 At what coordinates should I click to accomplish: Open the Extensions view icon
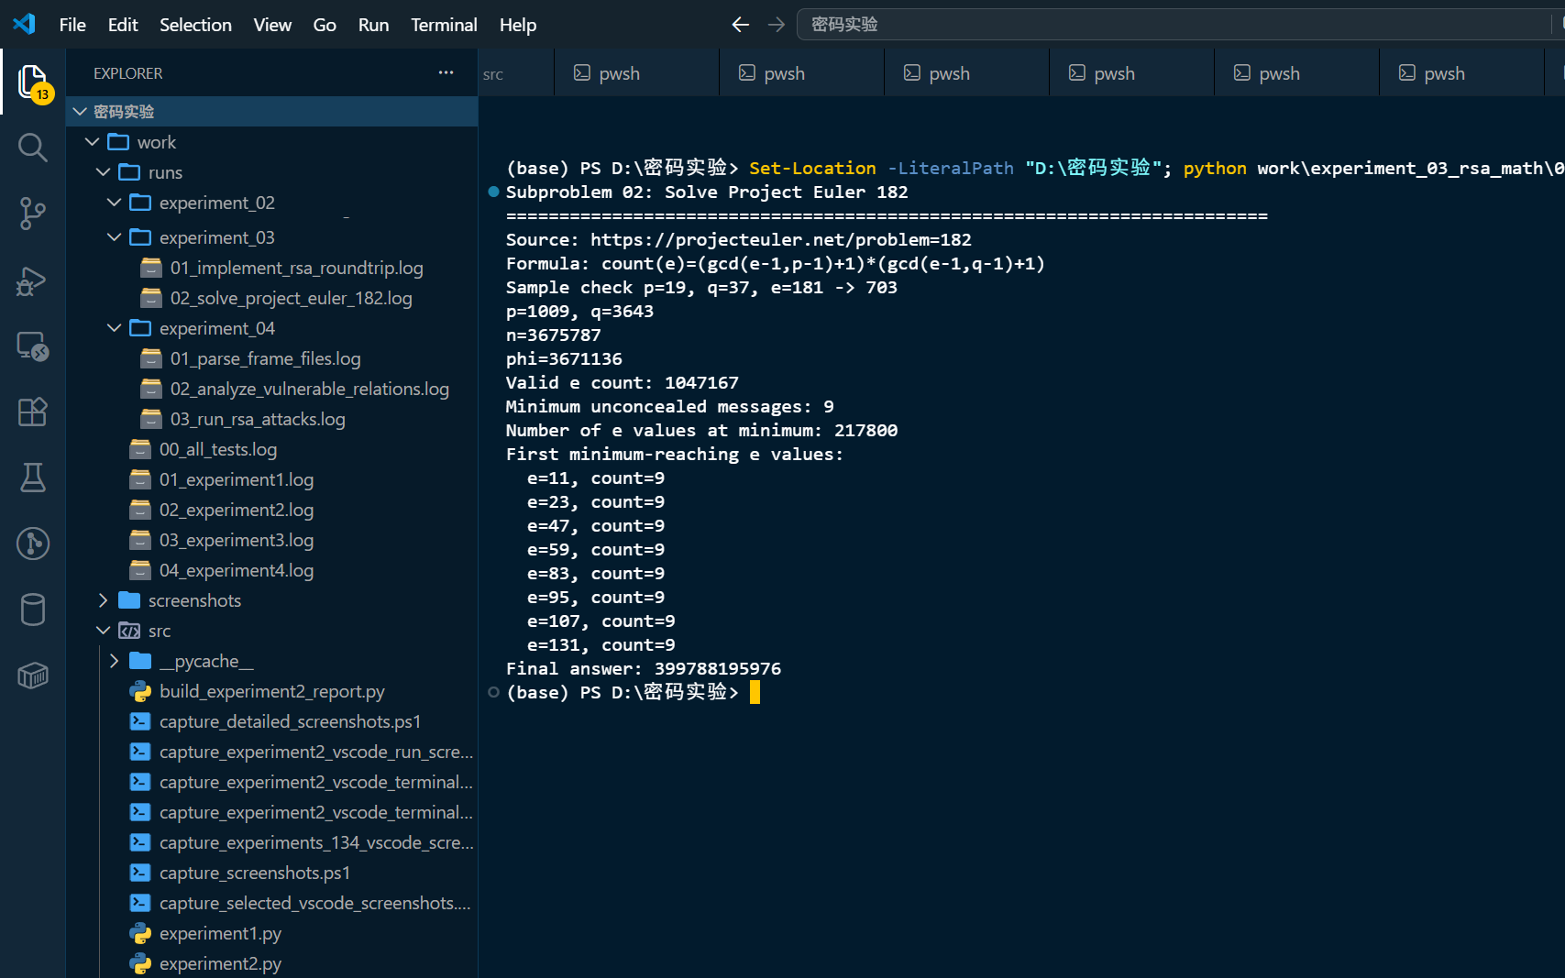point(33,412)
